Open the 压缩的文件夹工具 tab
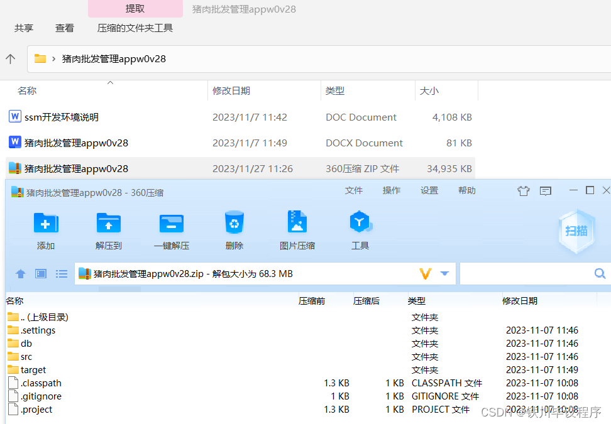This screenshot has height=424, width=611. click(135, 28)
